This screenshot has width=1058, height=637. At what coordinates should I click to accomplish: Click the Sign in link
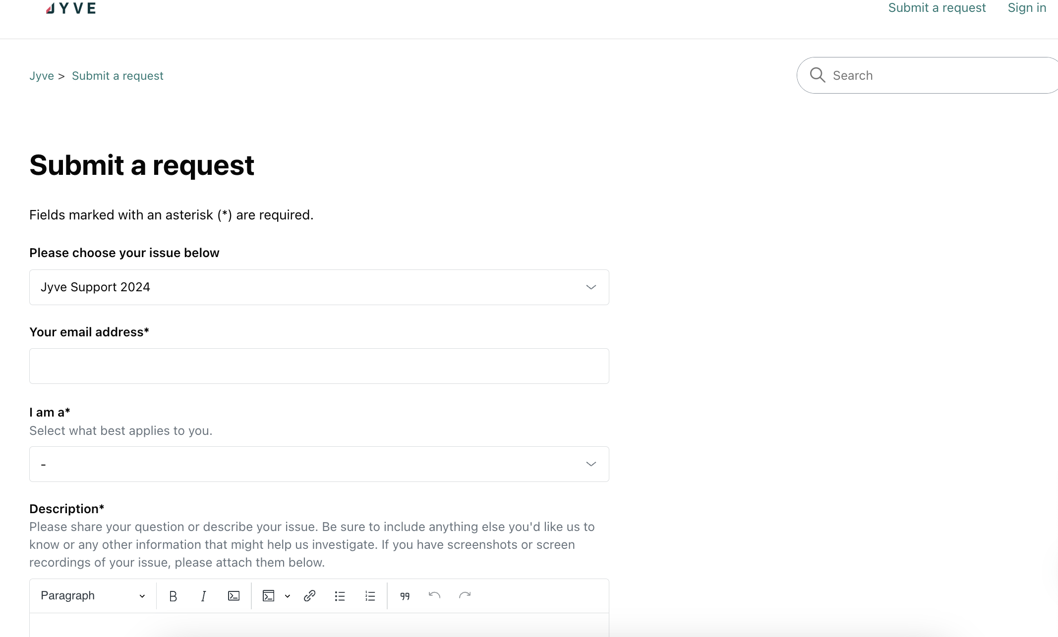[1027, 8]
